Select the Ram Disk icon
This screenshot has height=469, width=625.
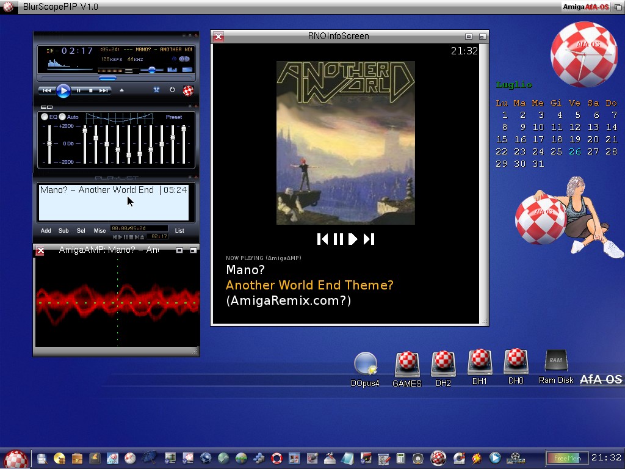click(x=555, y=362)
